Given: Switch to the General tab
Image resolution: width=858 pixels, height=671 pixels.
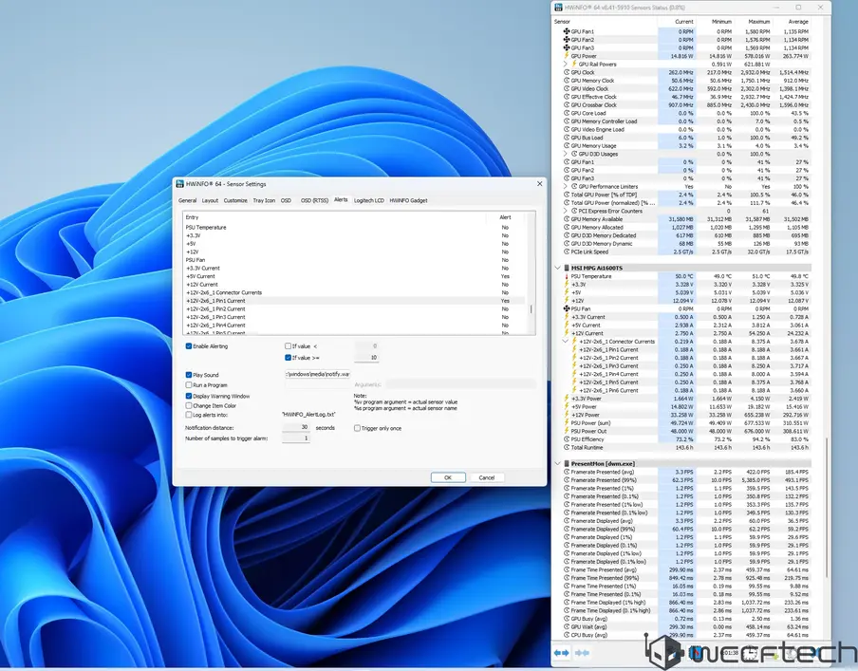Looking at the screenshot, I should (187, 201).
